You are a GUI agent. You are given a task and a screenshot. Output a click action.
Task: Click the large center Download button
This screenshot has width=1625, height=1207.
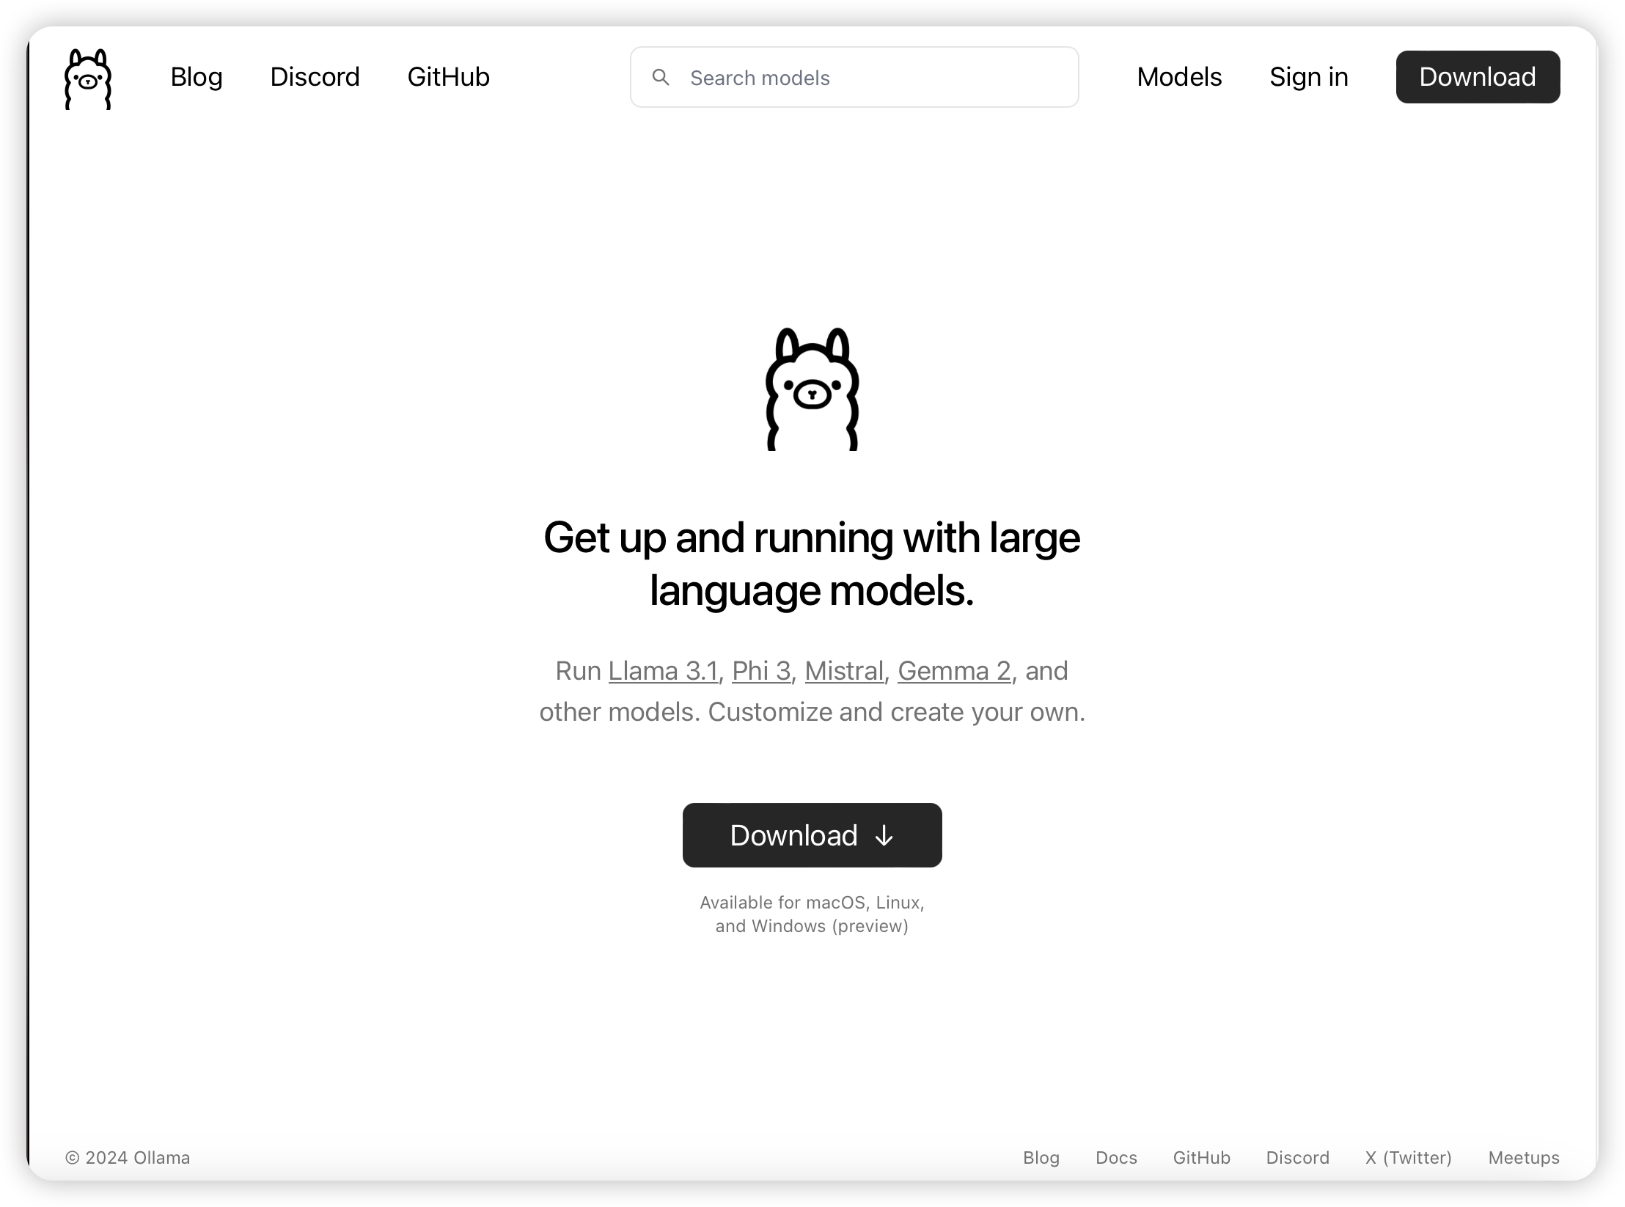click(812, 835)
